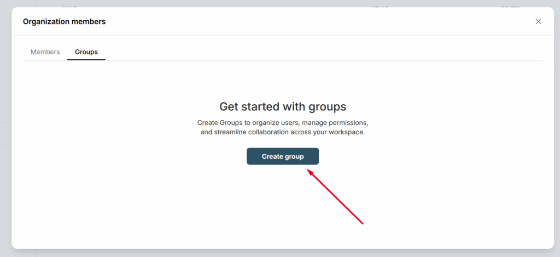560x257 pixels.
Task: Click the Create group button
Action: pyautogui.click(x=283, y=156)
